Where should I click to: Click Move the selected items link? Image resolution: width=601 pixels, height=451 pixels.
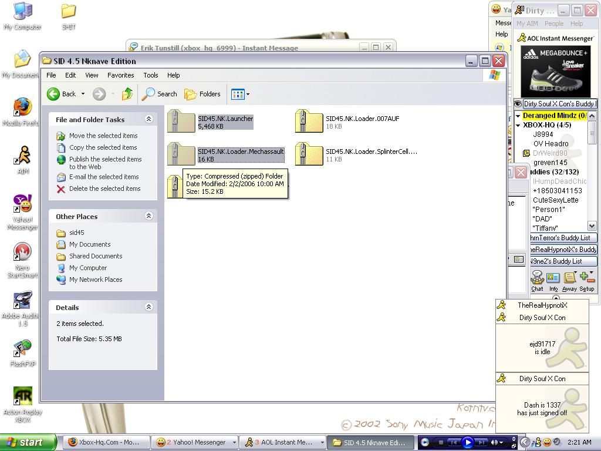(103, 136)
